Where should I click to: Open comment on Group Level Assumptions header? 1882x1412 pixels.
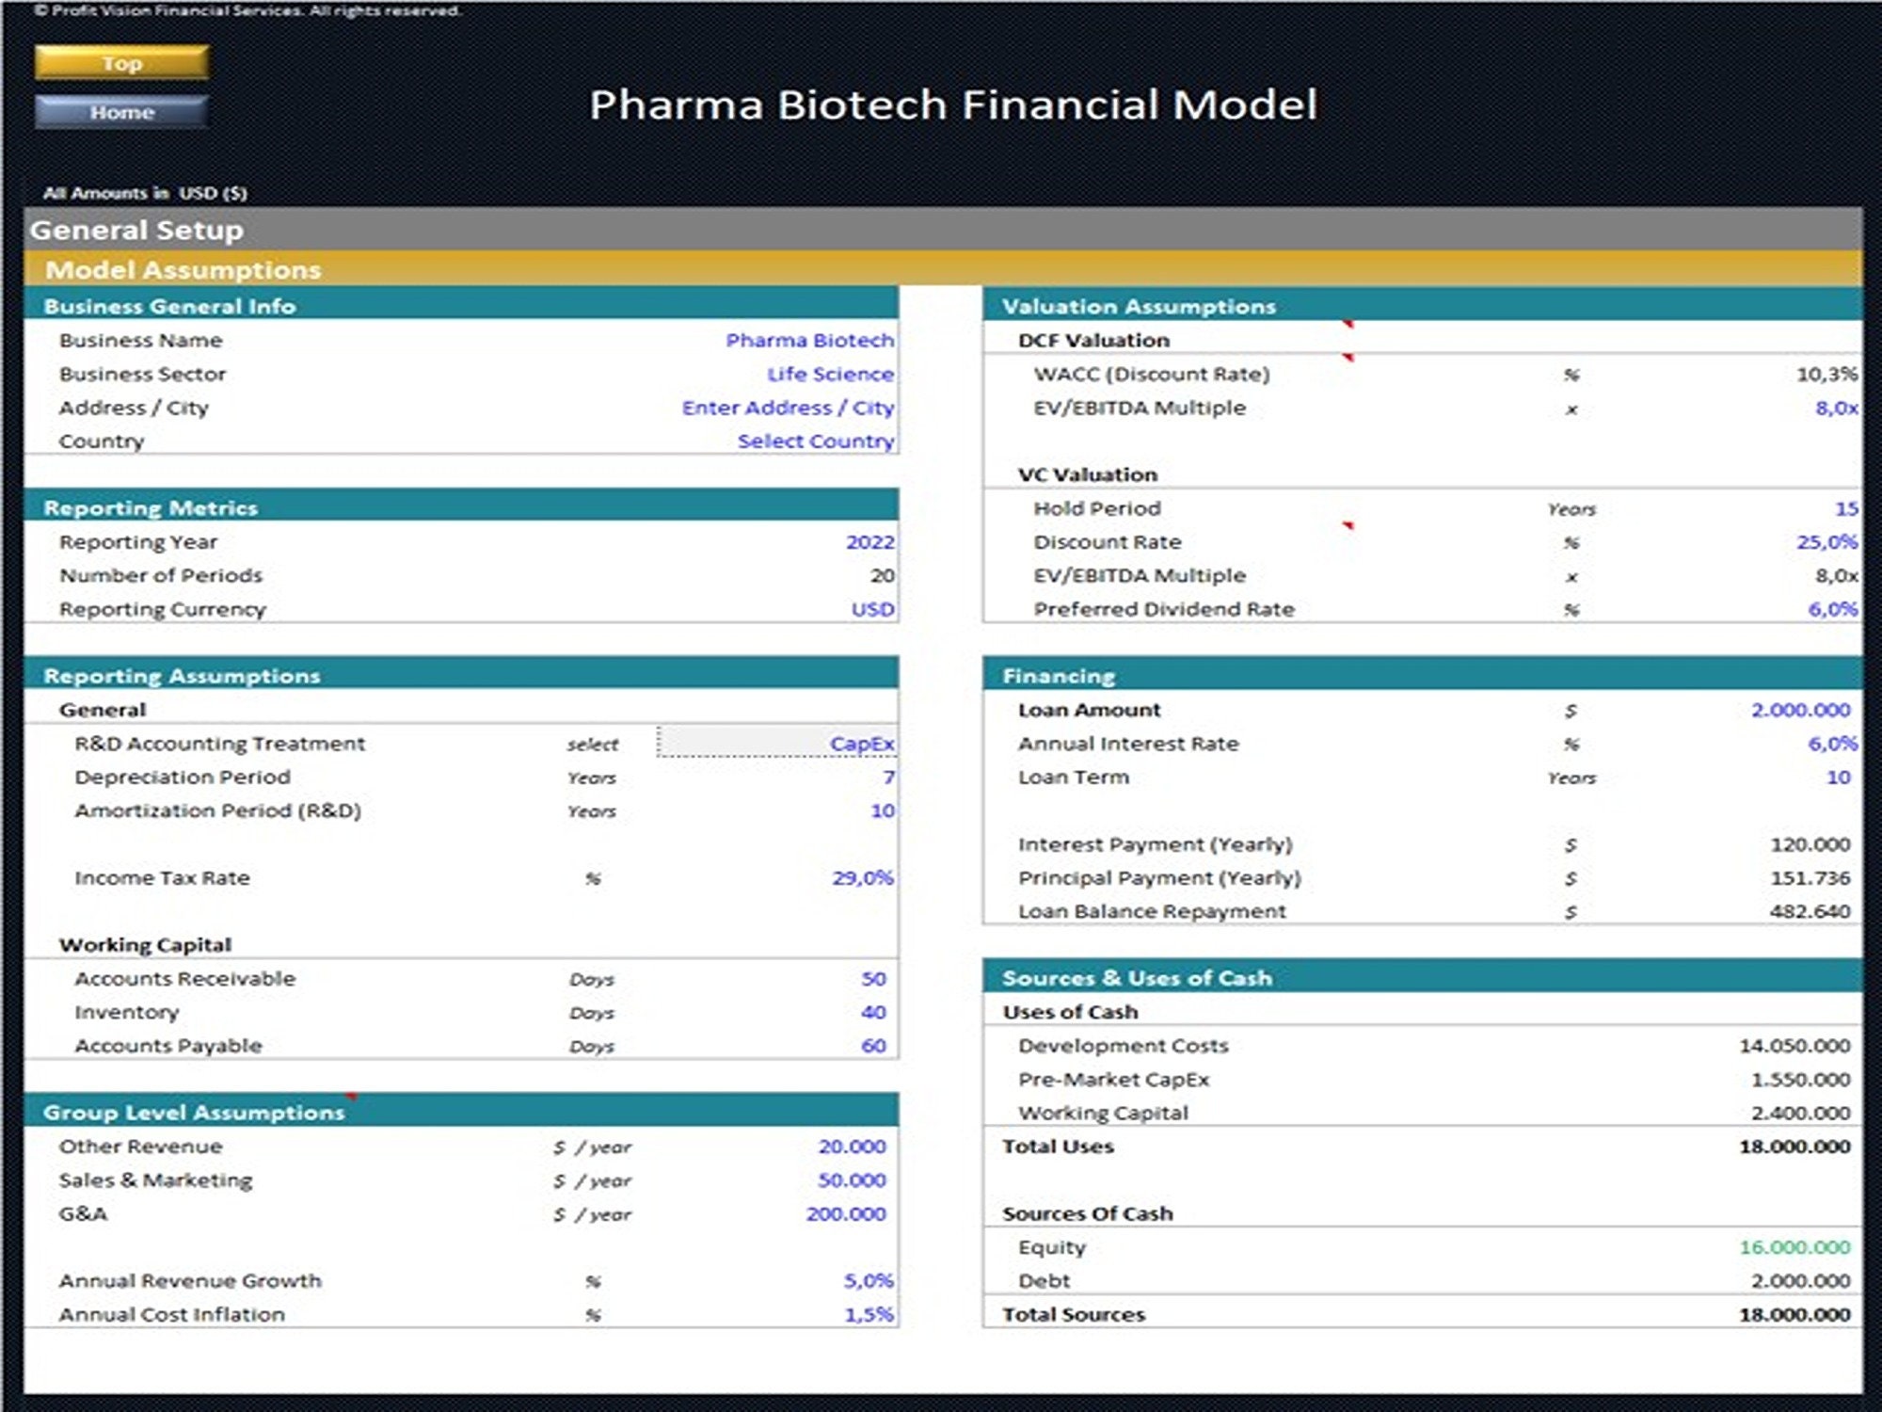[x=349, y=1094]
